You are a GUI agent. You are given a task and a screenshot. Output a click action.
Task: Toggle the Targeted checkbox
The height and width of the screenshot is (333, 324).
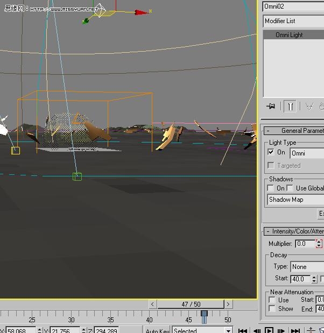pos(271,165)
